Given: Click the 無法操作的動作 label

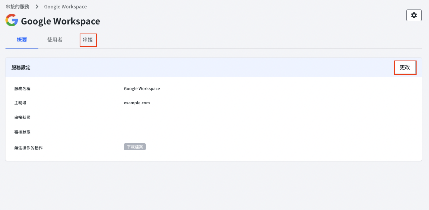Looking at the screenshot, I should point(29,148).
